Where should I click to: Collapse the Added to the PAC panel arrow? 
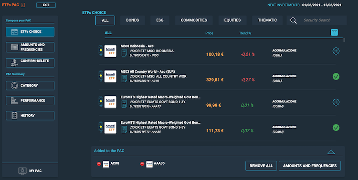click(331, 152)
